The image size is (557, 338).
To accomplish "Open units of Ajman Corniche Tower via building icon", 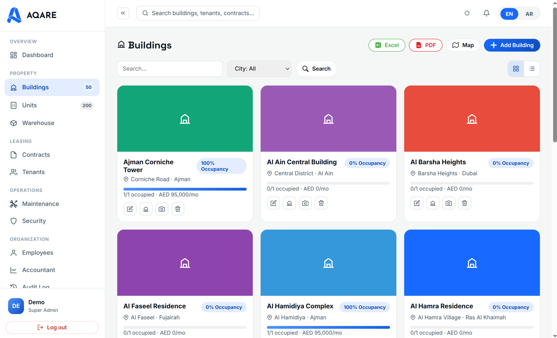I will point(146,209).
